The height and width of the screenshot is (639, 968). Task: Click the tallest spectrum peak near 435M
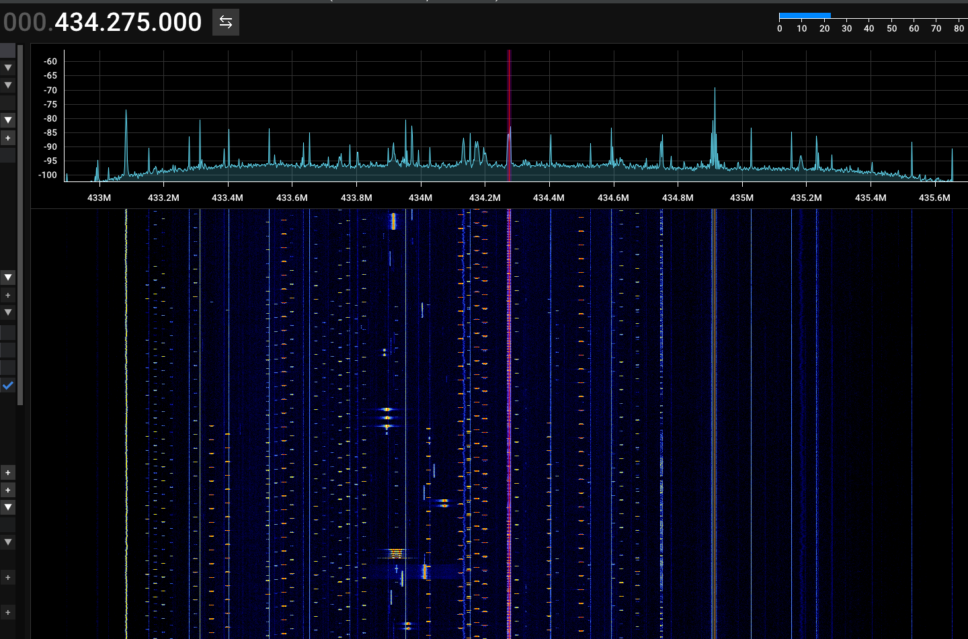[x=715, y=128]
